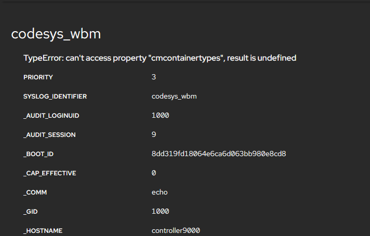Click the _COMM value echo

pyautogui.click(x=160, y=192)
